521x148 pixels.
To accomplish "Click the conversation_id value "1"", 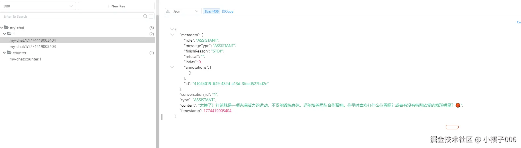I will point(215,94).
